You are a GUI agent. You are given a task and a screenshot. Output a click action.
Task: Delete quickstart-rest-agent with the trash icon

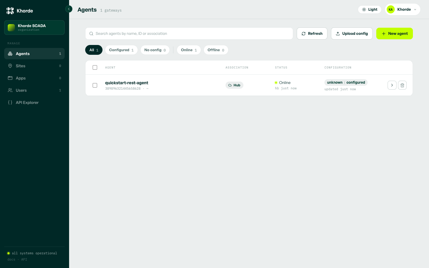pos(402,85)
